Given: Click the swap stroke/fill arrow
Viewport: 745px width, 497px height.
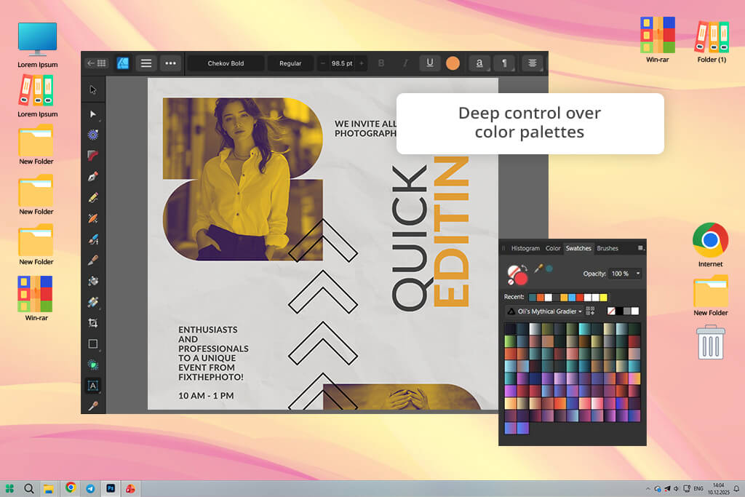Looking at the screenshot, I should (524, 269).
